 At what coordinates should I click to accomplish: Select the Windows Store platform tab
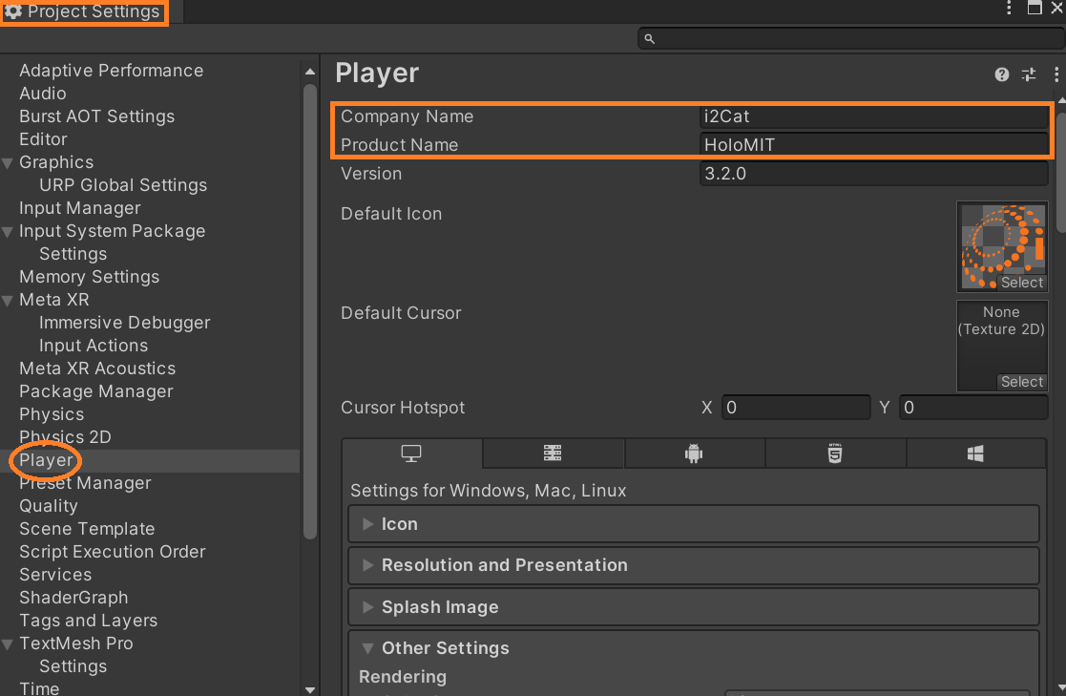pyautogui.click(x=975, y=454)
